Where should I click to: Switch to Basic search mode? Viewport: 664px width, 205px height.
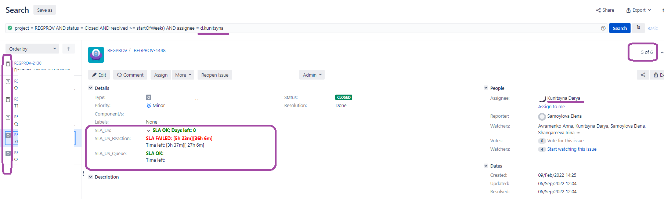point(653,28)
